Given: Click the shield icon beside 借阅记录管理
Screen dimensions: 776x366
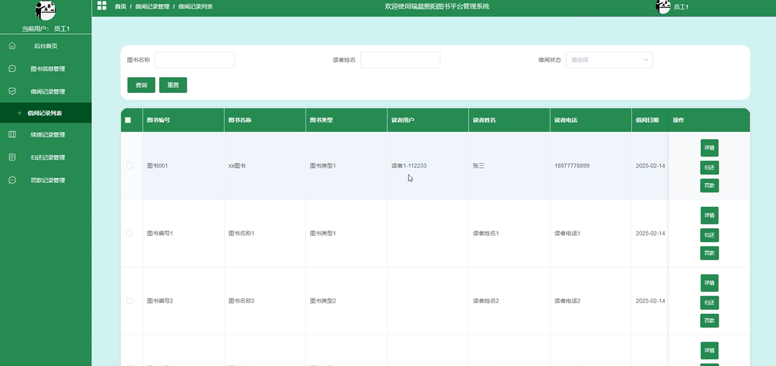Looking at the screenshot, I should pyautogui.click(x=12, y=91).
